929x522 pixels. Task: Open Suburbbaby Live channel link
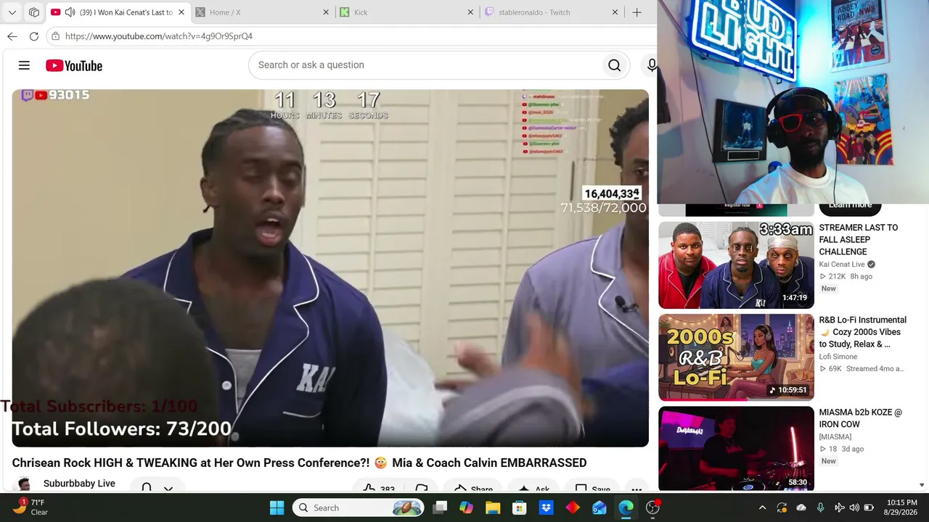coord(79,484)
